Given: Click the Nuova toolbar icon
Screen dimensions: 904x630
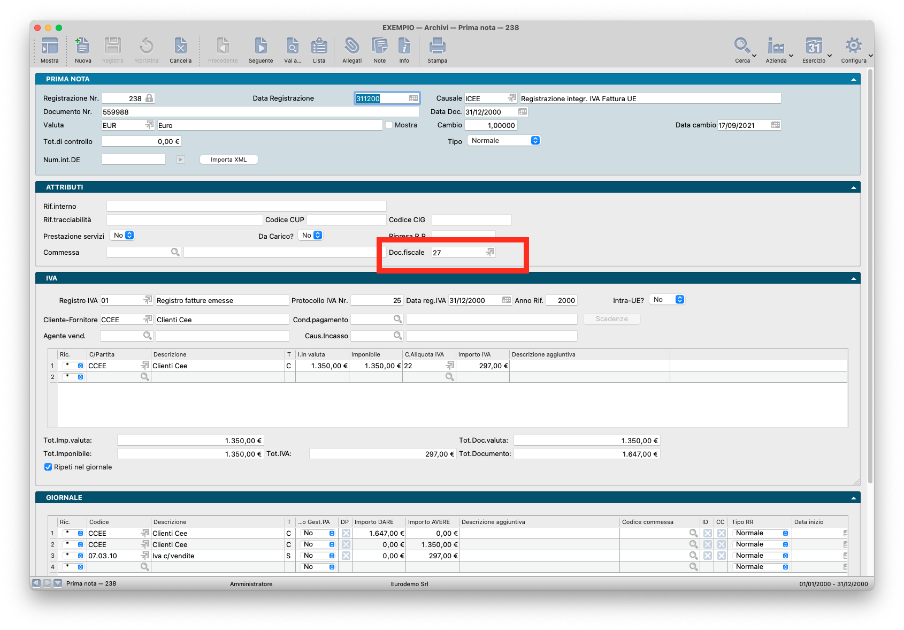Looking at the screenshot, I should pyautogui.click(x=82, y=47).
